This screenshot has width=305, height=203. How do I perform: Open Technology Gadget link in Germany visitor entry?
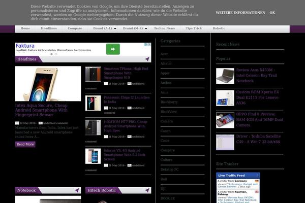[237, 185]
